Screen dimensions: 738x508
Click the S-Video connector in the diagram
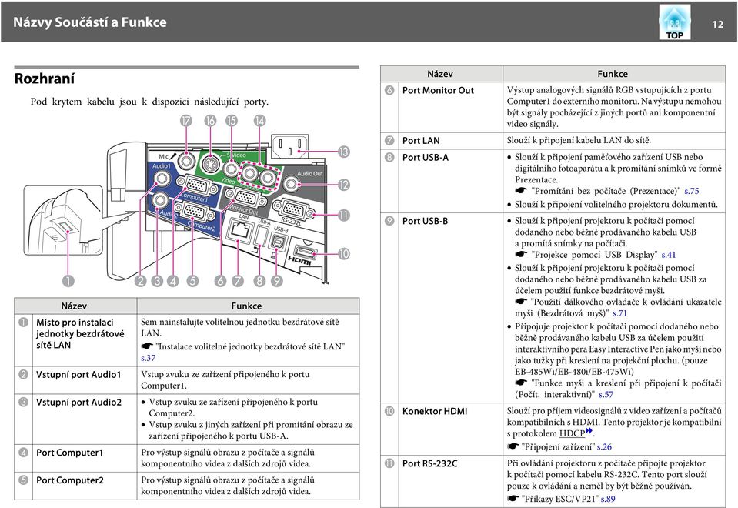coord(210,163)
